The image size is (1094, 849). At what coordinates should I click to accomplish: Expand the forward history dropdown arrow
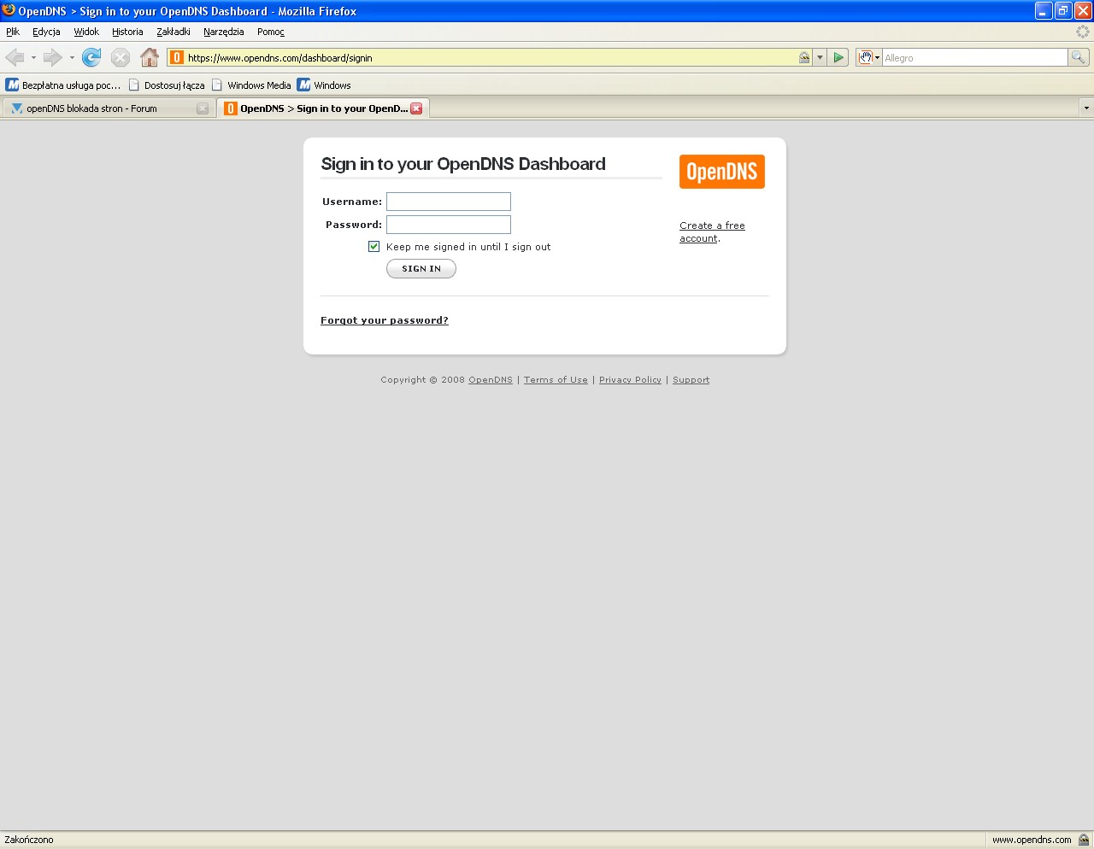pos(72,57)
